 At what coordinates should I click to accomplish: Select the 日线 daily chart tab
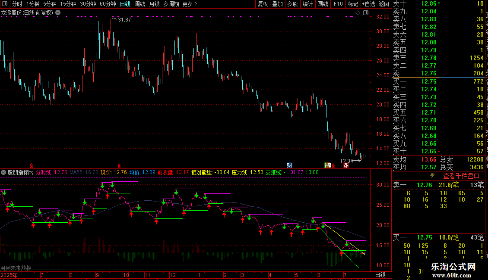pyautogui.click(x=125, y=4)
